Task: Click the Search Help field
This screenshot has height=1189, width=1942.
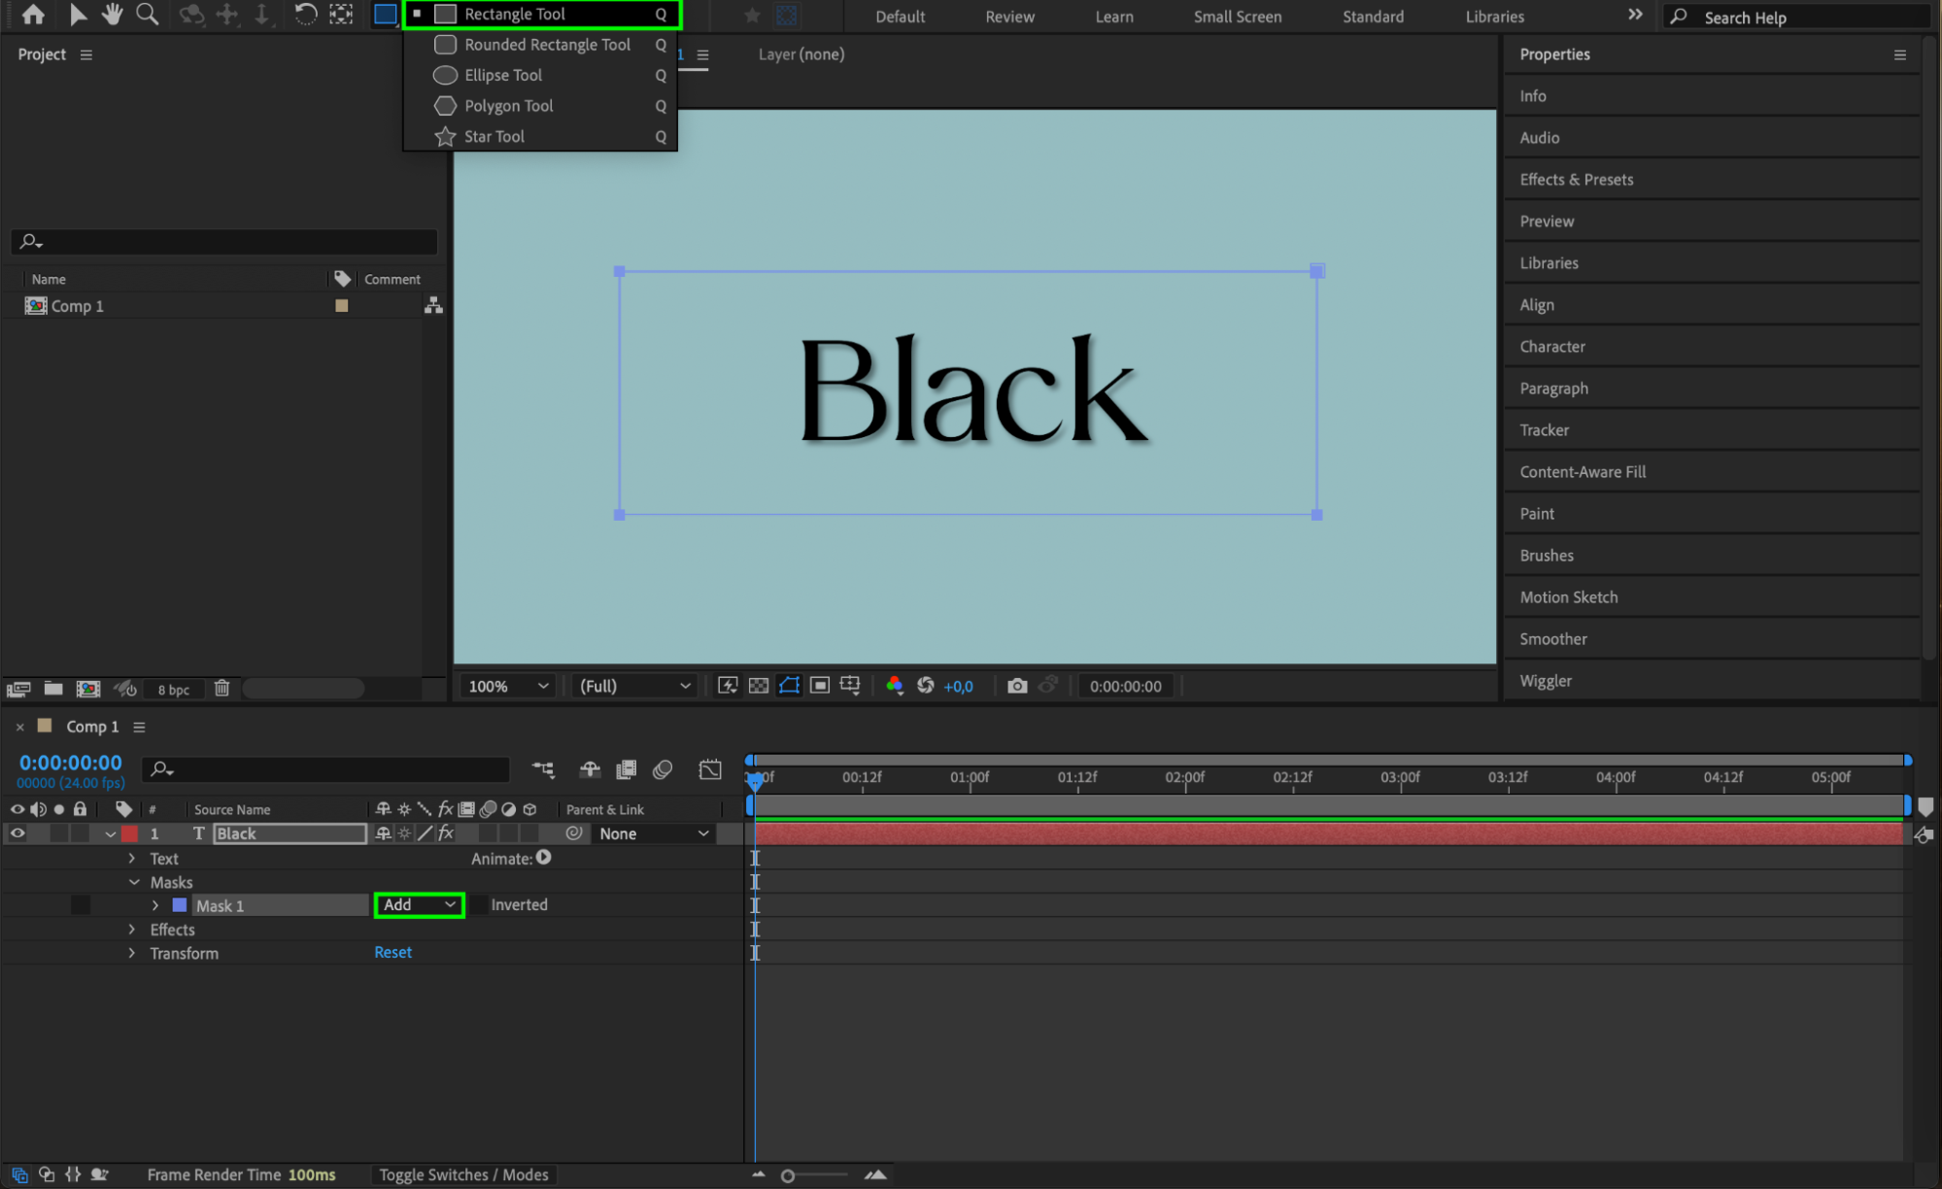Action: click(x=1797, y=17)
